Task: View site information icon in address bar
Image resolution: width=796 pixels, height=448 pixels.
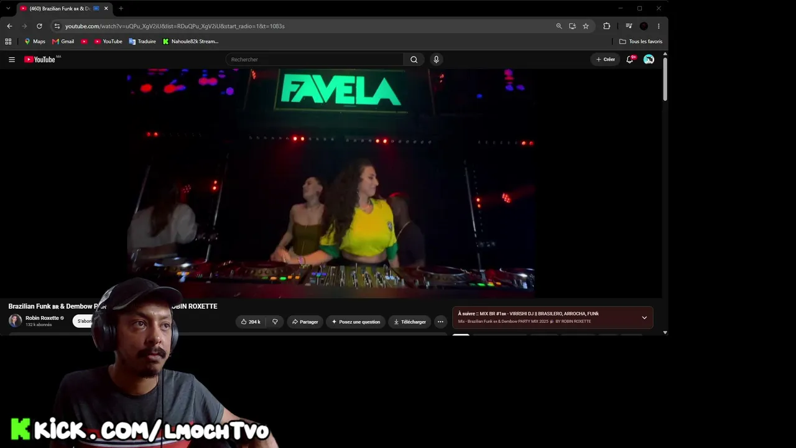Action: [57, 26]
